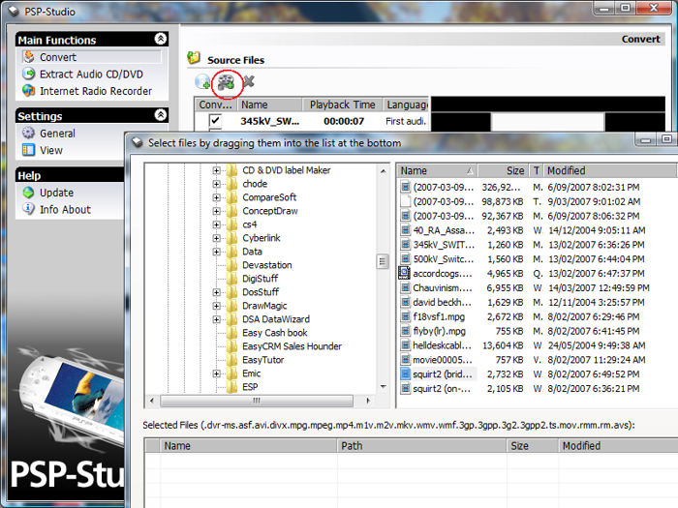Sort file list by Modified column
Viewport: 678px width, 508px height.
(x=609, y=170)
